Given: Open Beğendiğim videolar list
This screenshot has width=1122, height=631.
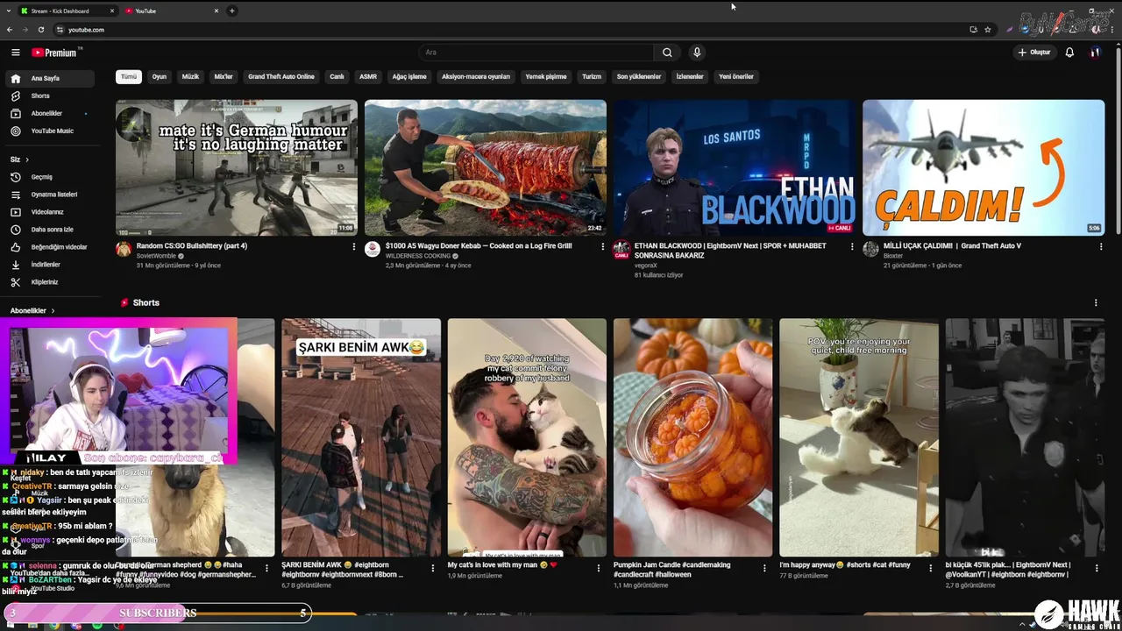Looking at the screenshot, I should pyautogui.click(x=51, y=247).
